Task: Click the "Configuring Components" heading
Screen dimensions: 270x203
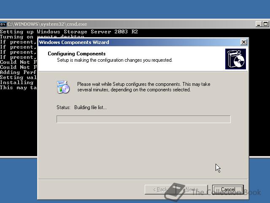Action: tap(77, 54)
